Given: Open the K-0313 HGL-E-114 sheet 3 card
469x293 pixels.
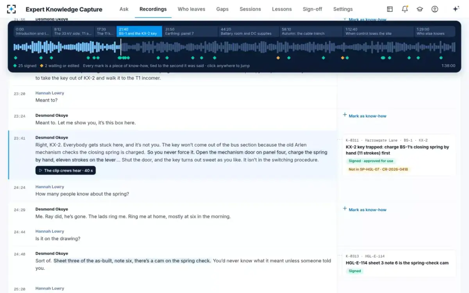Looking at the screenshot, I should [x=399, y=263].
